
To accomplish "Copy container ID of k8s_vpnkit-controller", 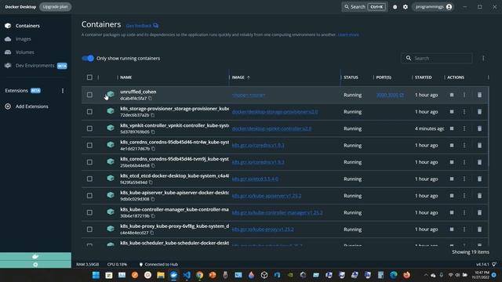I will click(x=153, y=132).
